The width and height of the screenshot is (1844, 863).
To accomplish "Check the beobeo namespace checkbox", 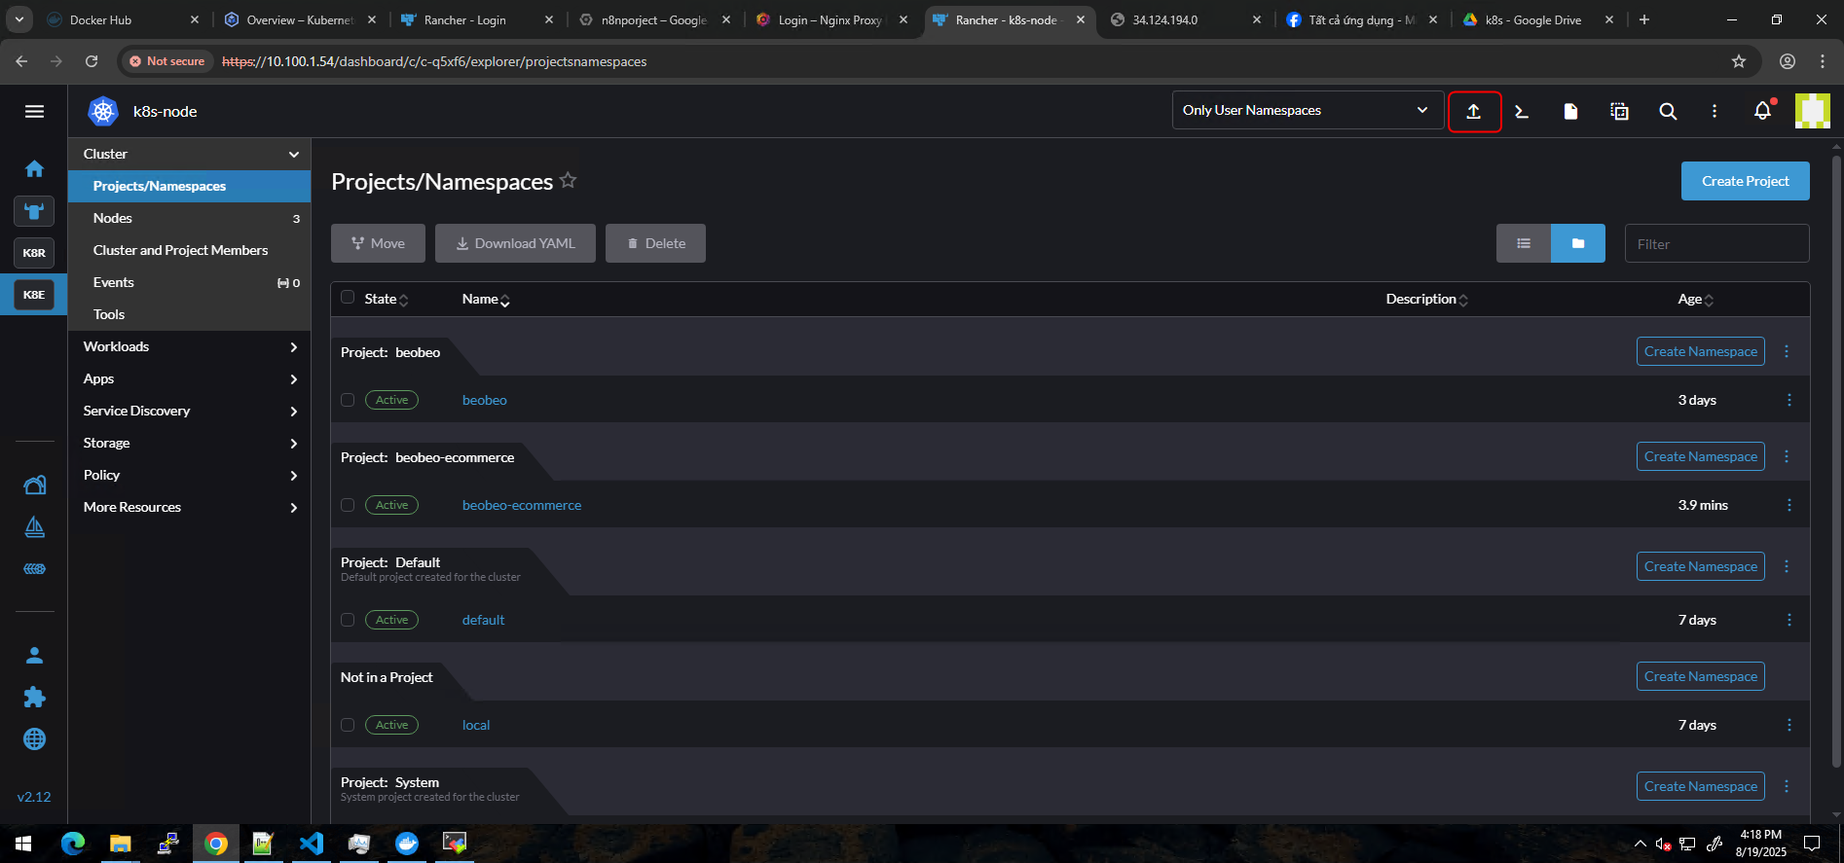I will (x=348, y=400).
